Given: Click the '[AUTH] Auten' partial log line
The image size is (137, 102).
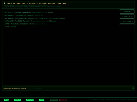Looking at the screenshot, I should coord(10,27).
